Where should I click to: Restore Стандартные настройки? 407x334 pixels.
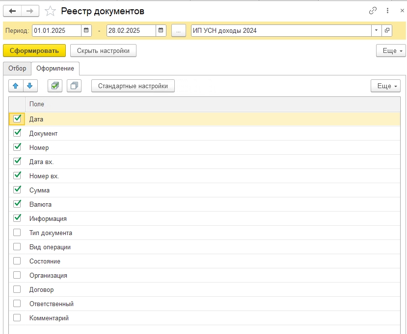click(x=133, y=86)
